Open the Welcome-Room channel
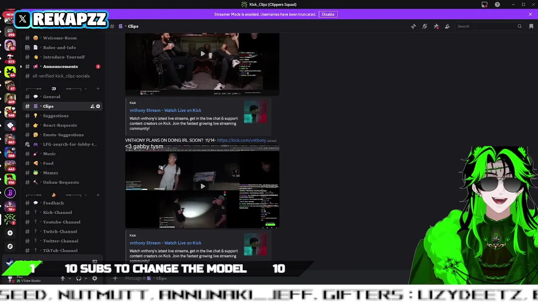The width and height of the screenshot is (538, 302). click(62, 38)
